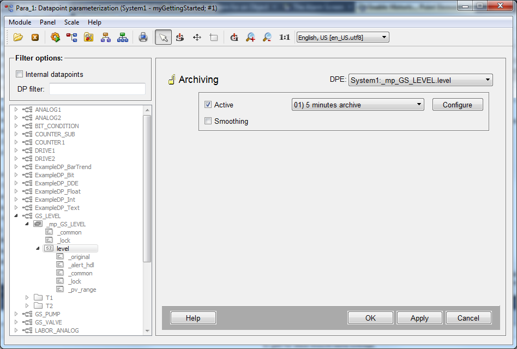
Task: Expand the GS_PUMP tree node
Action: coord(16,314)
